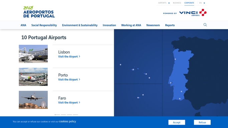This screenshot has height=128, width=228.
Task: Select the northern Porto dot on map
Action: 175,59
